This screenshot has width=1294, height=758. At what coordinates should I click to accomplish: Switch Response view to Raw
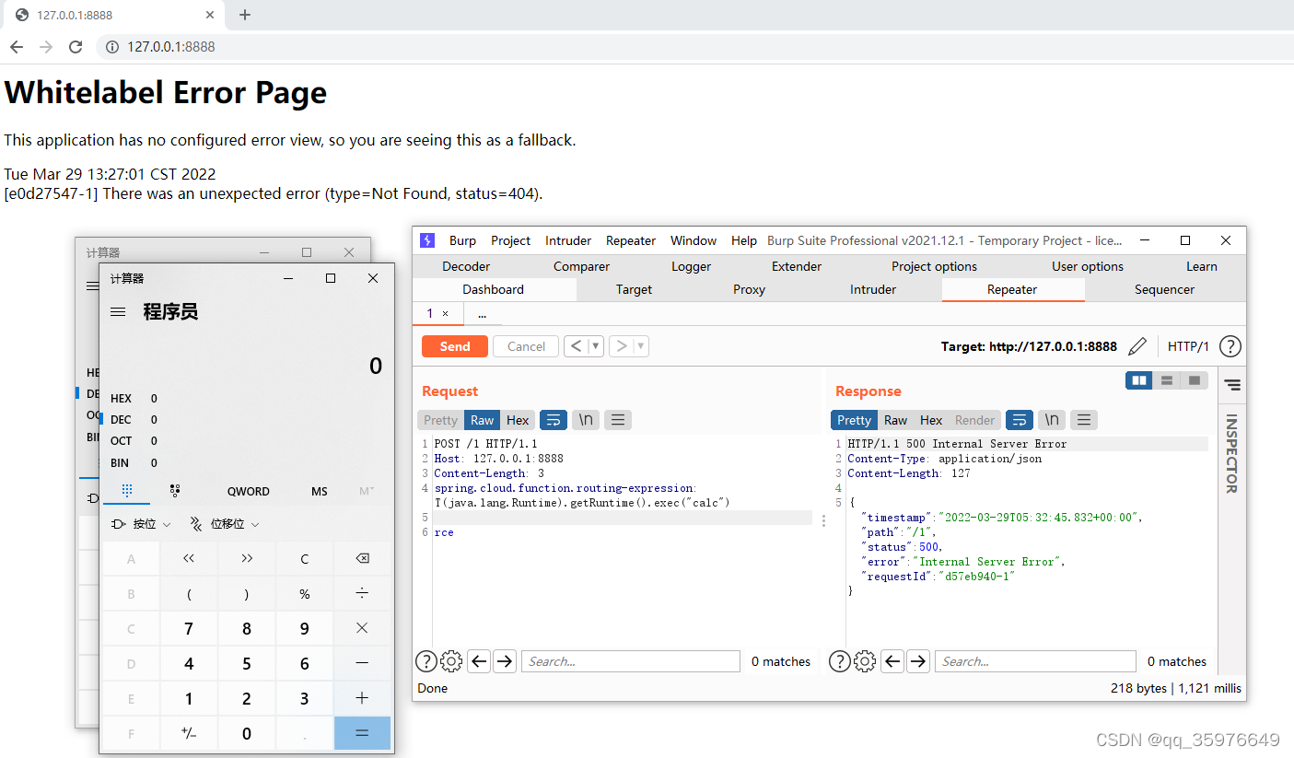(x=896, y=420)
